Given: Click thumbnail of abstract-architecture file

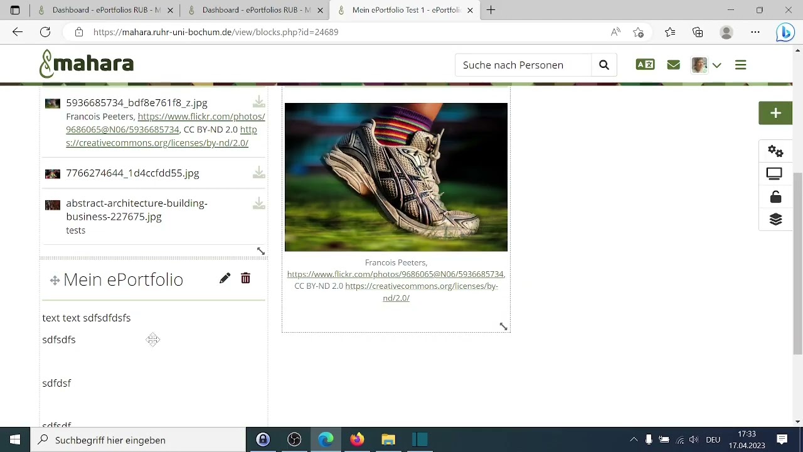Looking at the screenshot, I should pyautogui.click(x=53, y=205).
